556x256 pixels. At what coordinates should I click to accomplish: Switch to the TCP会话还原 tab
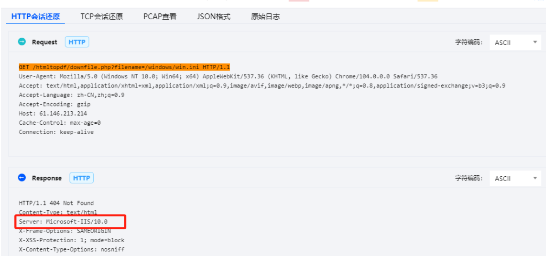point(101,17)
